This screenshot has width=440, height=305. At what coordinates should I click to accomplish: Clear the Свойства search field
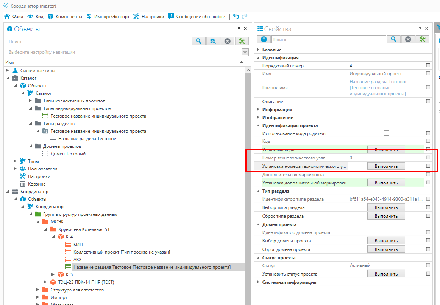[x=408, y=39]
